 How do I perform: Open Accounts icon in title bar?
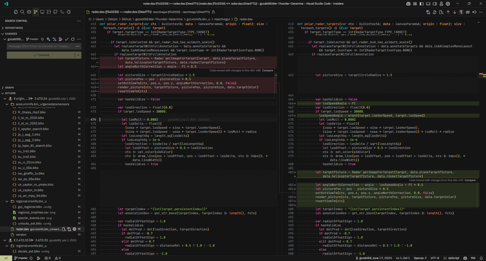(x=441, y=4)
